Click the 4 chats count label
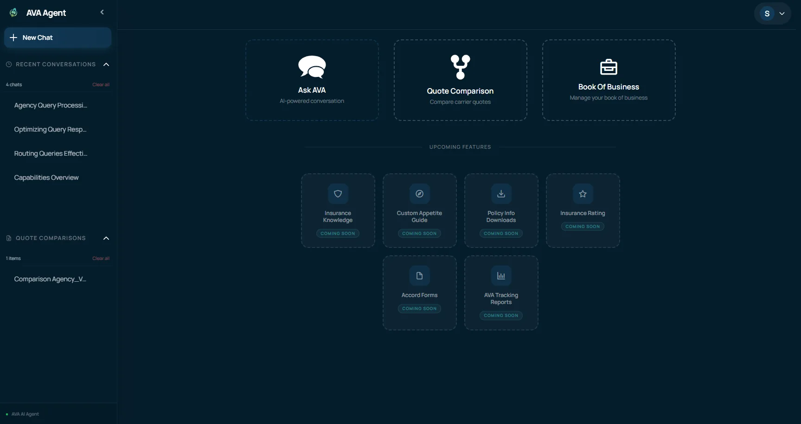This screenshot has height=424, width=801. tap(14, 85)
